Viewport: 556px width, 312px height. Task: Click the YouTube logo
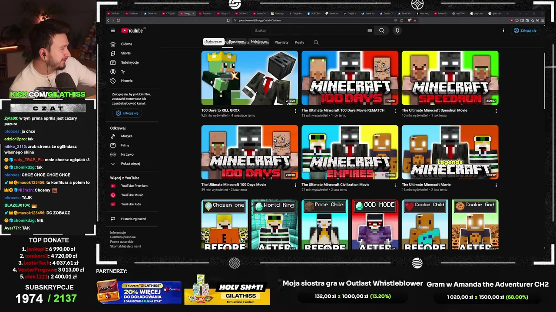coord(132,30)
